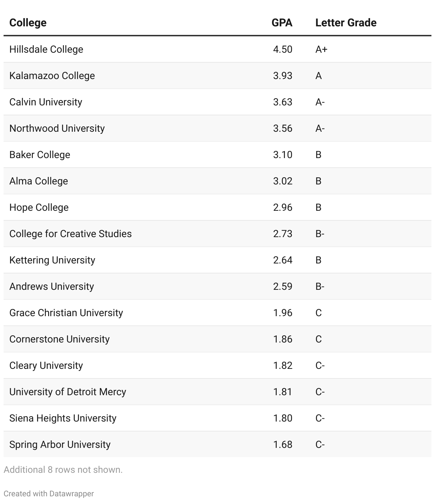Select Baker College's GPA value 3.10
435x502 pixels.
283,155
